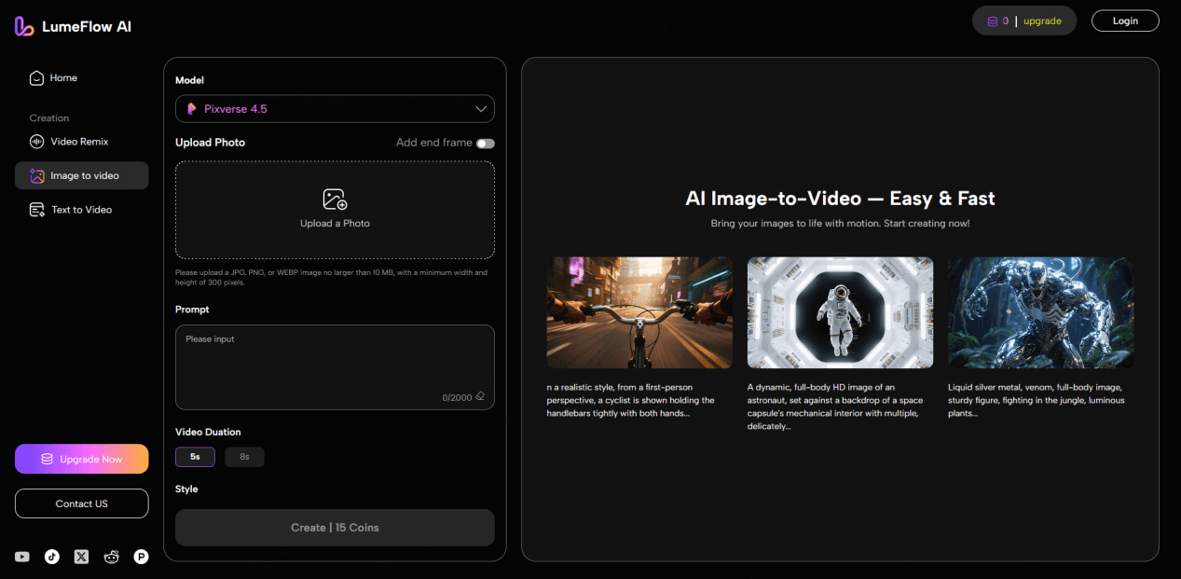Toggle the Add end frame switch

point(486,144)
